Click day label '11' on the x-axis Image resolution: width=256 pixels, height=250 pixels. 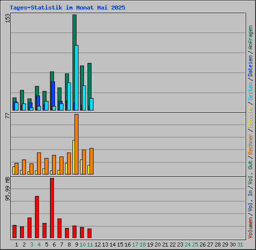click(x=90, y=244)
